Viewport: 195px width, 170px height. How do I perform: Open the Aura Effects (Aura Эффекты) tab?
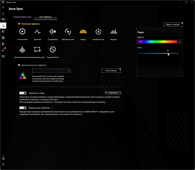click(x=45, y=18)
